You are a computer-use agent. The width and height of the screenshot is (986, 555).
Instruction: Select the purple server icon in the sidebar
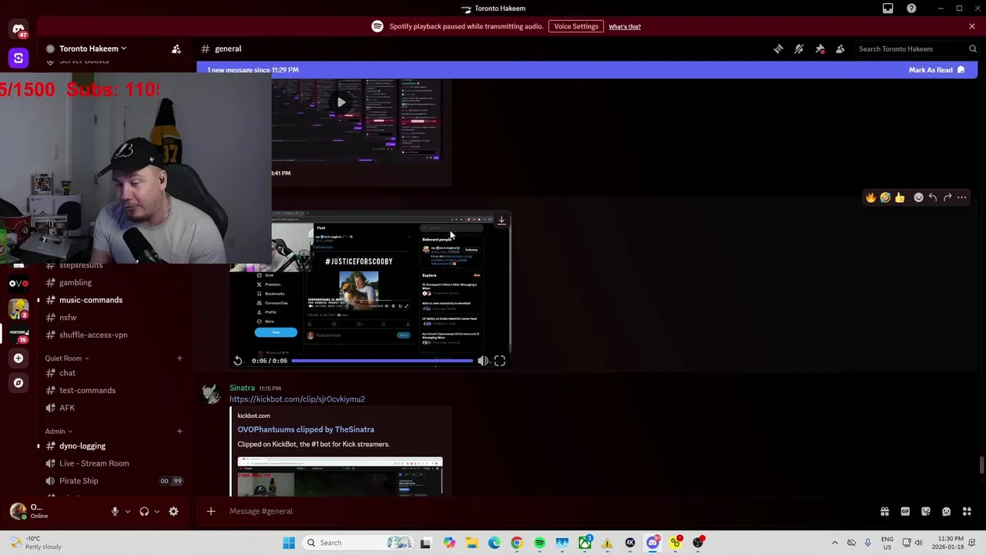18,58
